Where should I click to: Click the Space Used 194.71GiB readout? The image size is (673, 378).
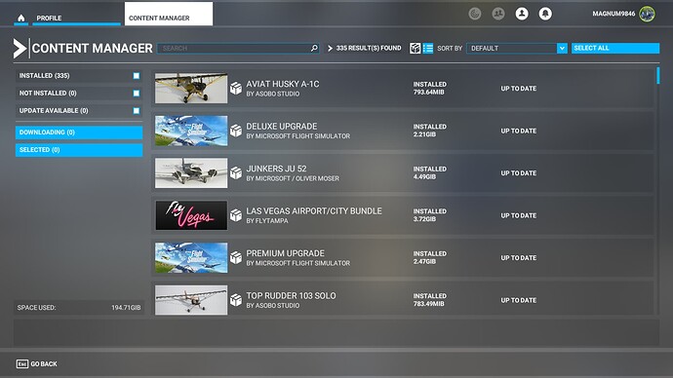tap(79, 308)
